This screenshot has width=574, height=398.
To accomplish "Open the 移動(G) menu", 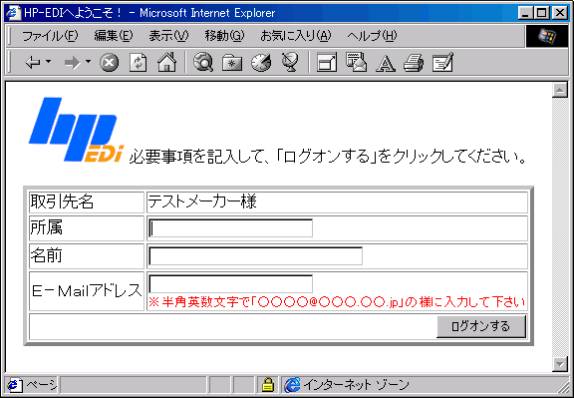I will 224,36.
